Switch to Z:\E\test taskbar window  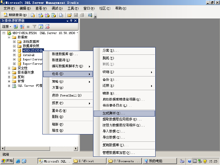point(89,161)
